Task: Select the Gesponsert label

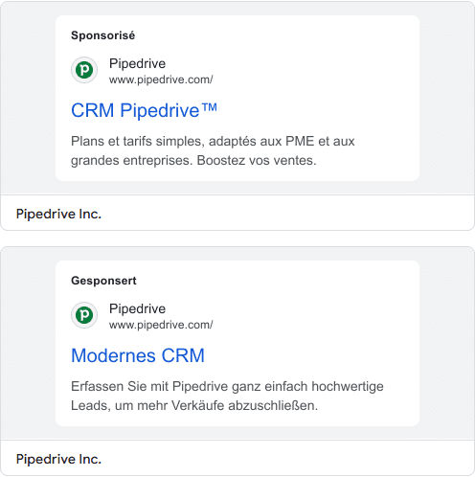Action: click(x=103, y=281)
